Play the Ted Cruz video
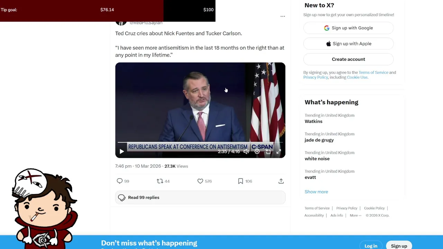Image resolution: width=443 pixels, height=249 pixels. 121,151
